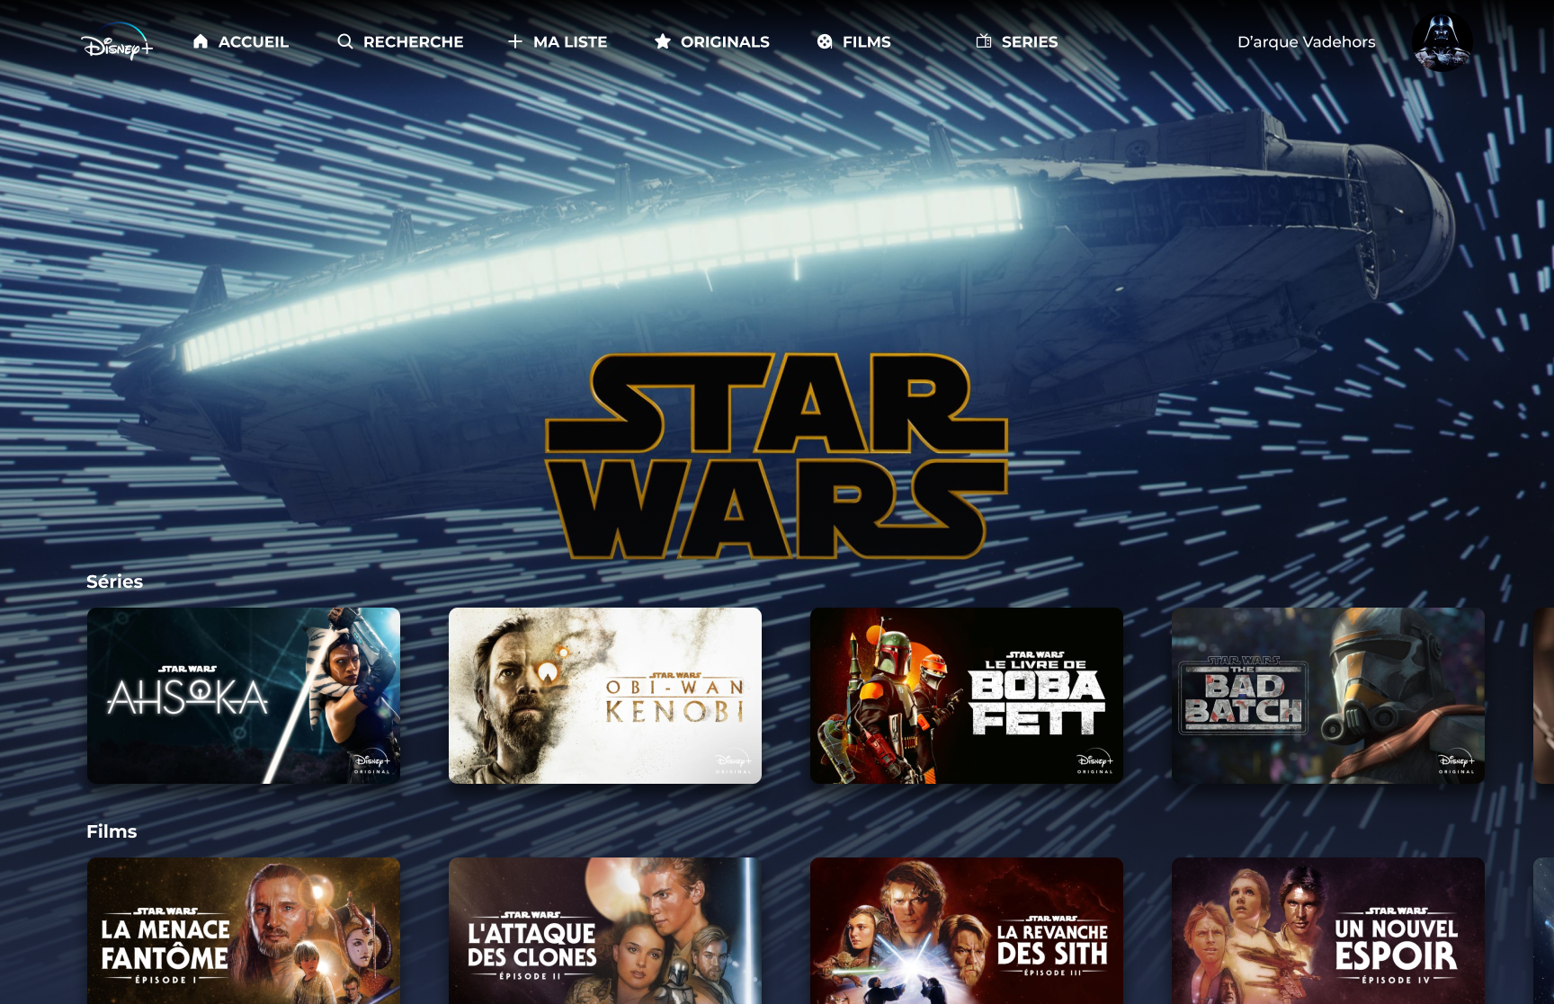Click the plus icon beside MA LISTE
The image size is (1554, 1004).
point(514,41)
